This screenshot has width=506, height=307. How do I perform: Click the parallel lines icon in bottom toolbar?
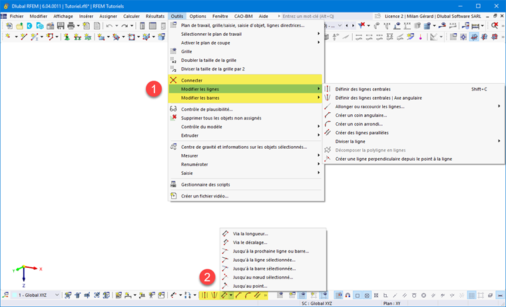tap(257, 295)
